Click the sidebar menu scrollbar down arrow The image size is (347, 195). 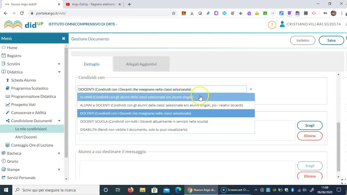pos(66,179)
